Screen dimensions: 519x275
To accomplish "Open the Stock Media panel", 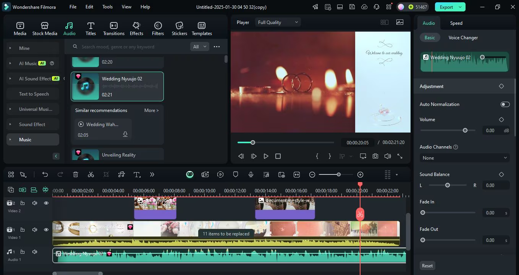I will 45,29.
